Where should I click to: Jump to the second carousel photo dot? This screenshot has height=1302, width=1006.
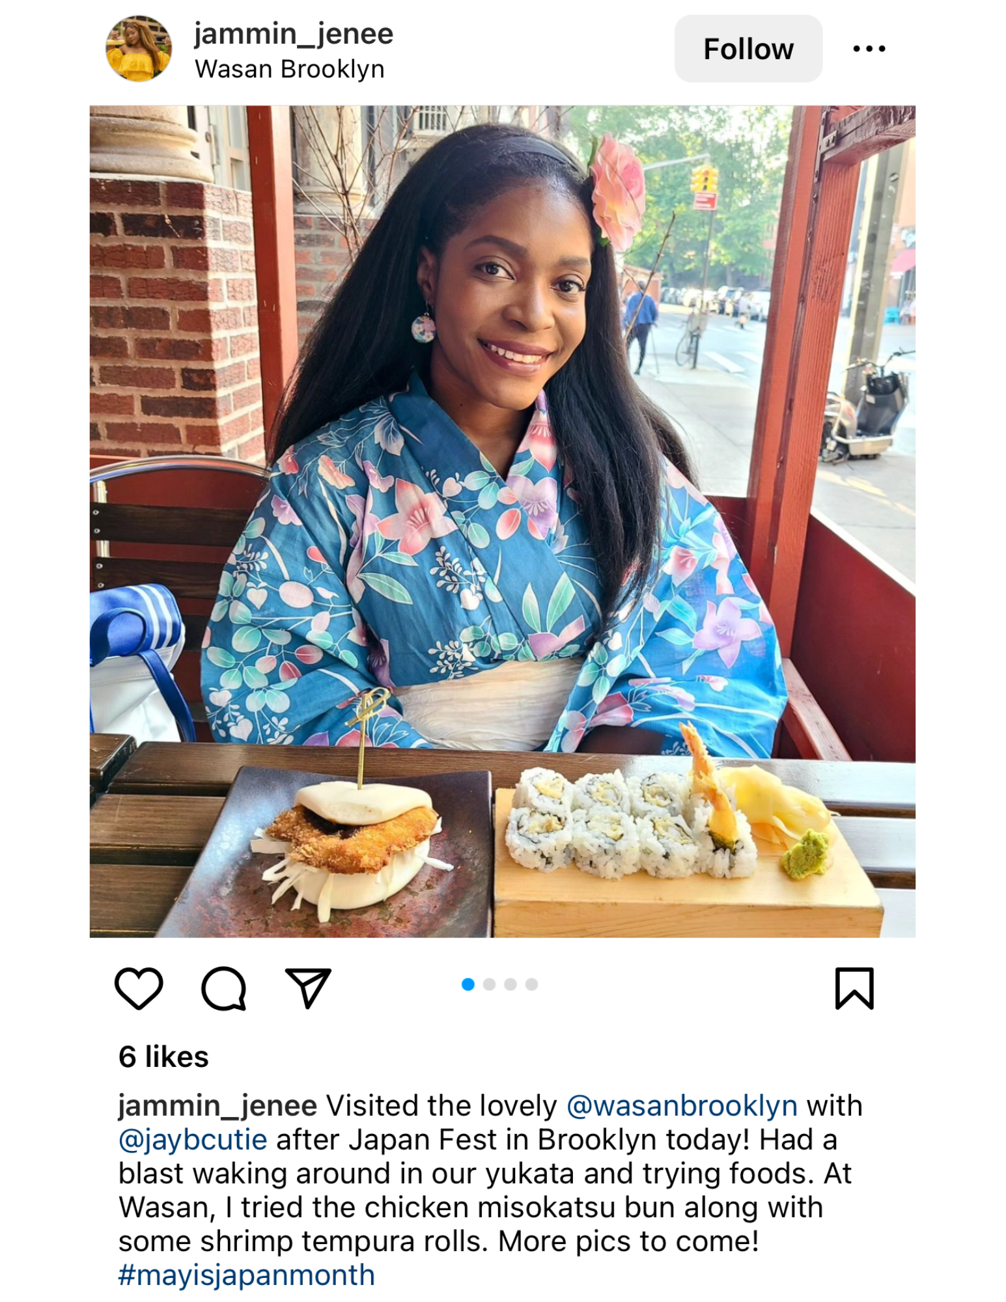click(490, 984)
